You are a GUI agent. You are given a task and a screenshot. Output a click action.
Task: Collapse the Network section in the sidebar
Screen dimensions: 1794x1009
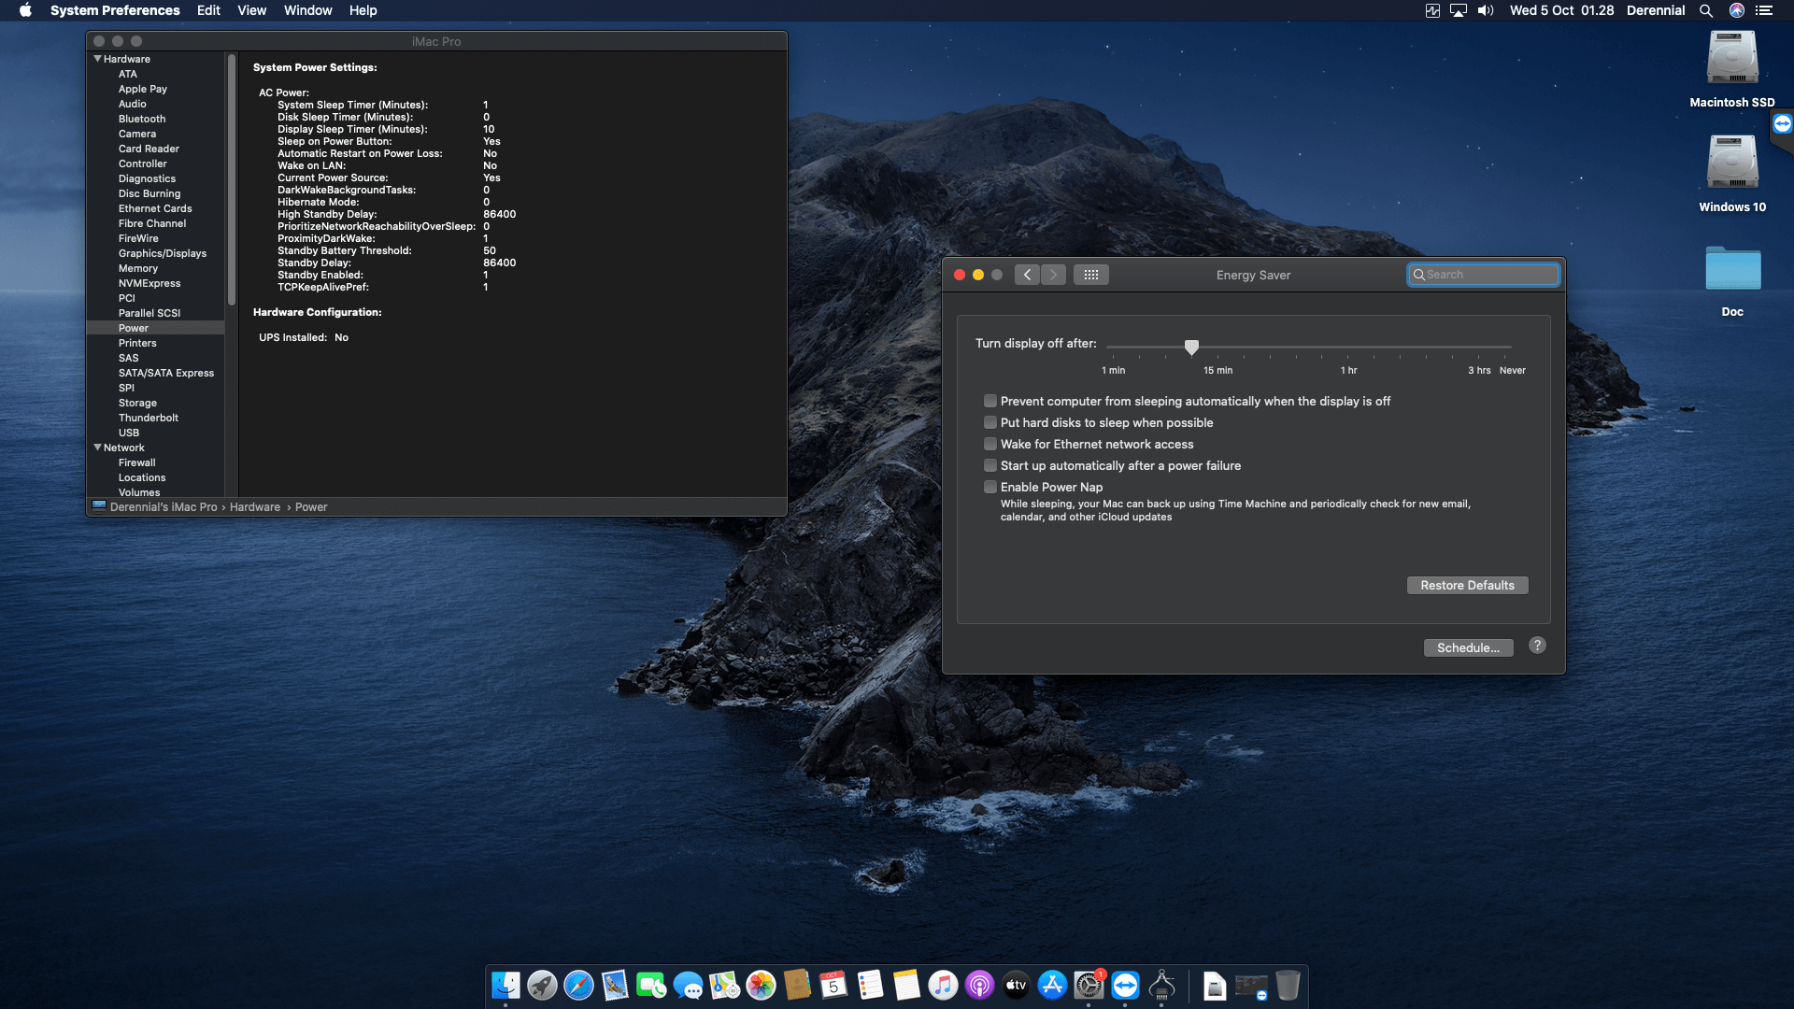[98, 447]
